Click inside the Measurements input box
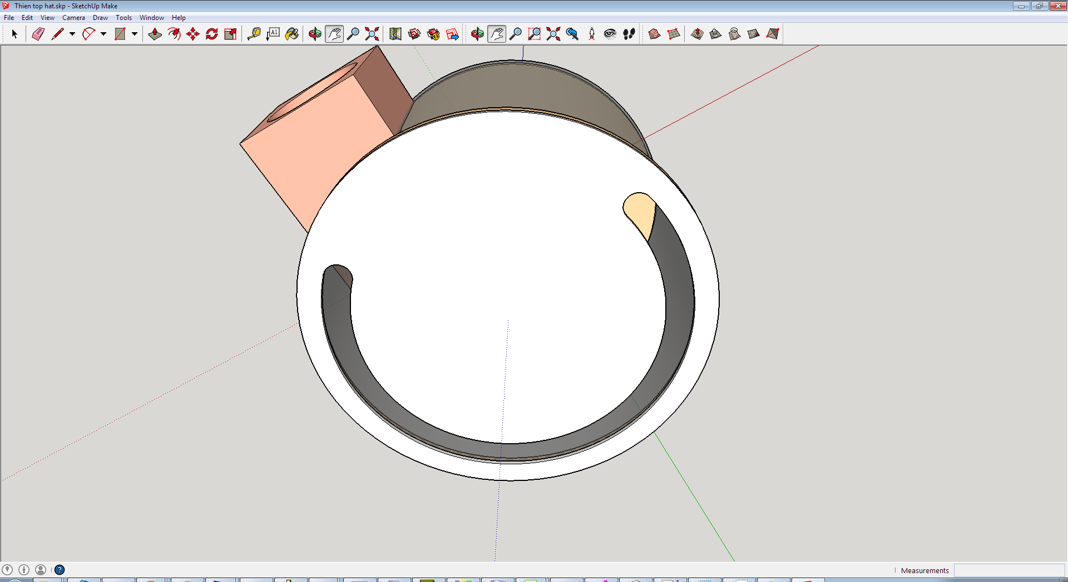 coord(1009,570)
